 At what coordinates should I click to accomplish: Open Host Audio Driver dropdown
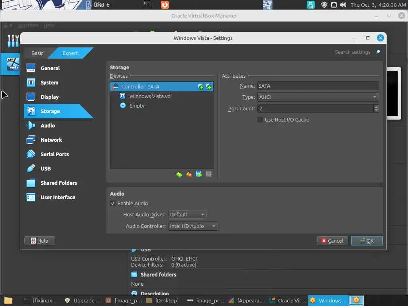point(187,215)
